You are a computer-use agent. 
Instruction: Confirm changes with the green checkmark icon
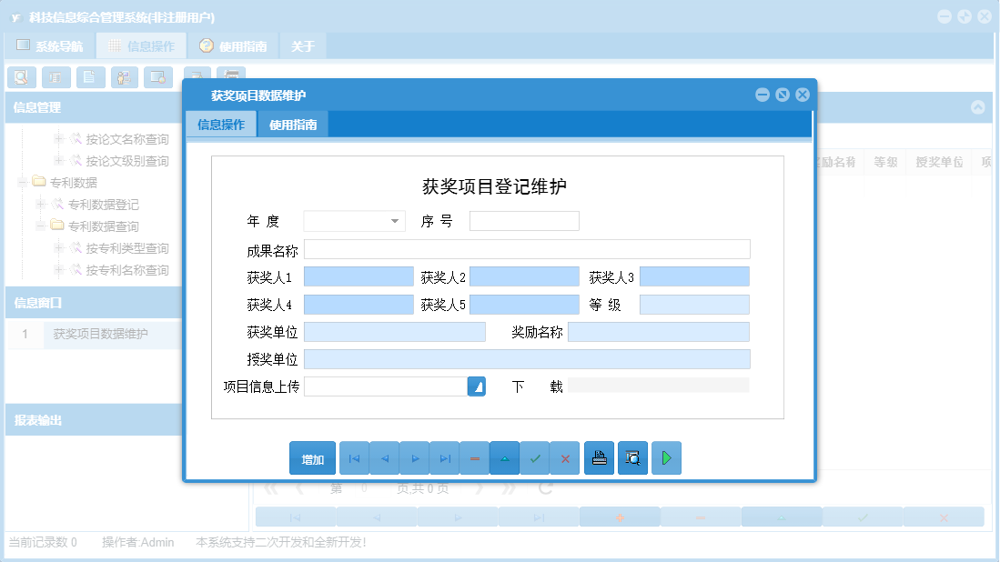coord(535,457)
